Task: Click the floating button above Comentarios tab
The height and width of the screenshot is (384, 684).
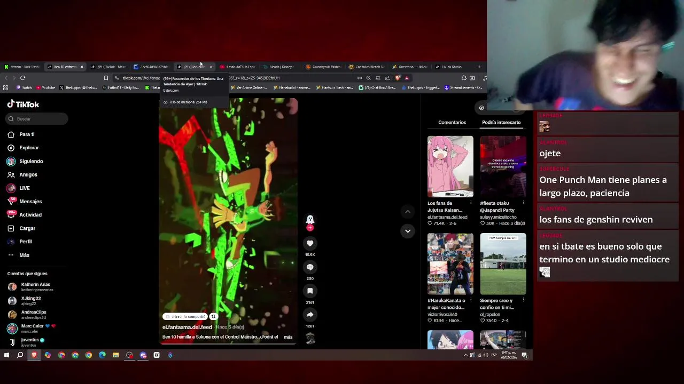Action: click(481, 108)
